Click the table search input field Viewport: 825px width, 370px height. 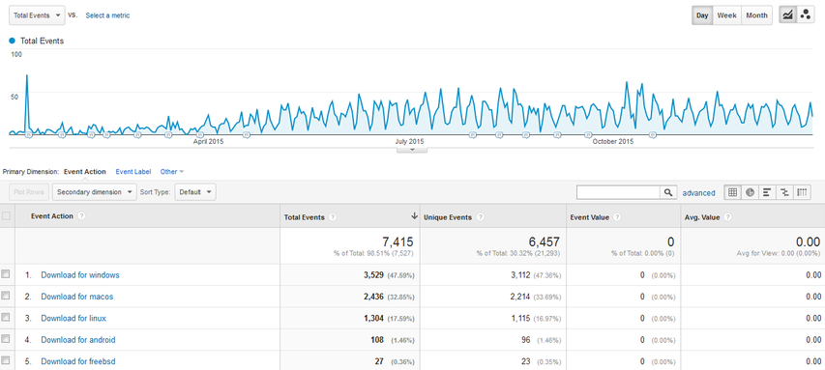coord(619,192)
